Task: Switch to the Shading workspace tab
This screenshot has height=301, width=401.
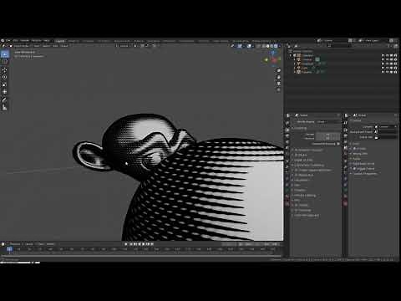Action: [x=138, y=41]
